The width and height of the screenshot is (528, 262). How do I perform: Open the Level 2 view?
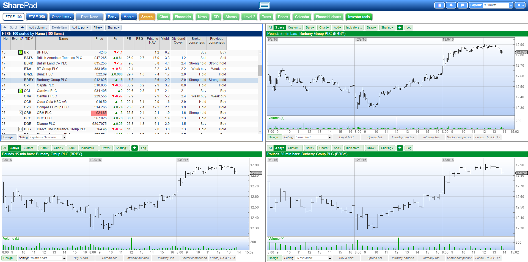pyautogui.click(x=249, y=17)
